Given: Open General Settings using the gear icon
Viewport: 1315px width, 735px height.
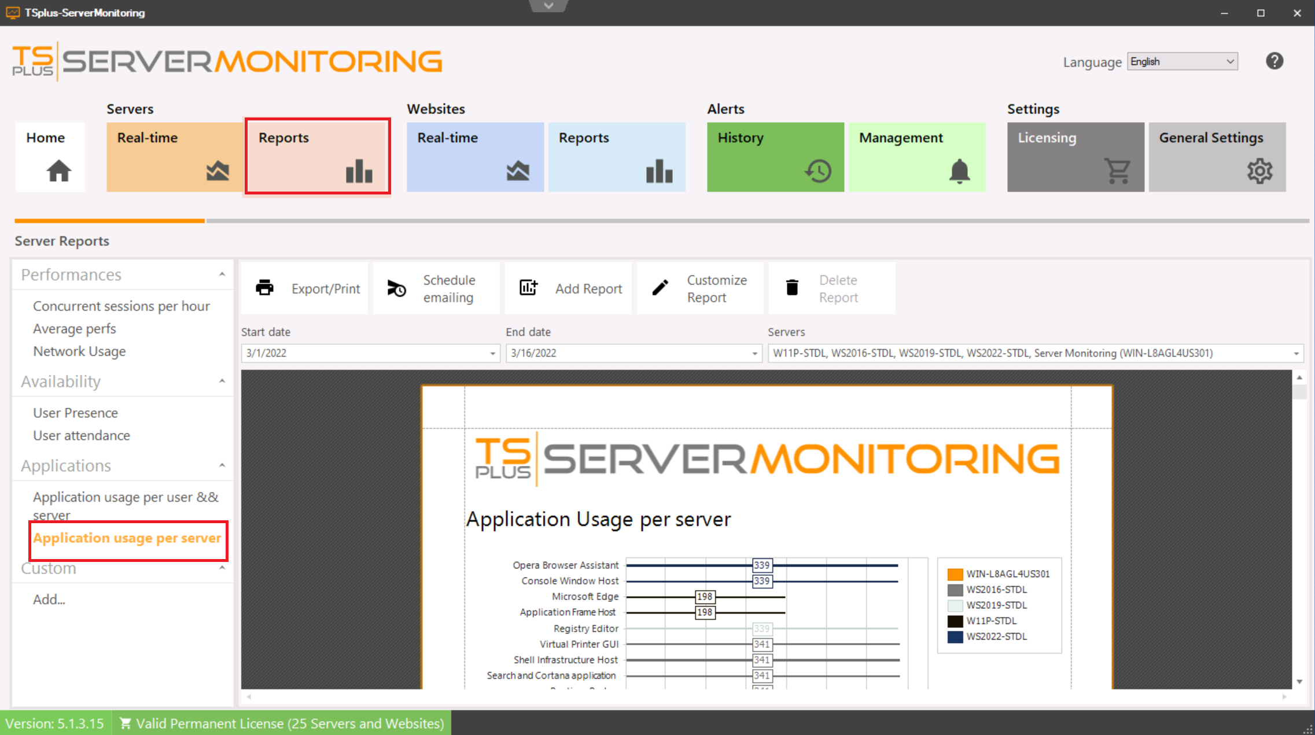Looking at the screenshot, I should (1259, 170).
